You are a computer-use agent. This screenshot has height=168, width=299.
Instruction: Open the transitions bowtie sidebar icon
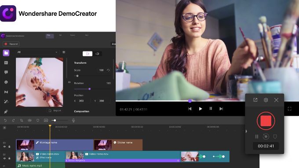[6, 92]
